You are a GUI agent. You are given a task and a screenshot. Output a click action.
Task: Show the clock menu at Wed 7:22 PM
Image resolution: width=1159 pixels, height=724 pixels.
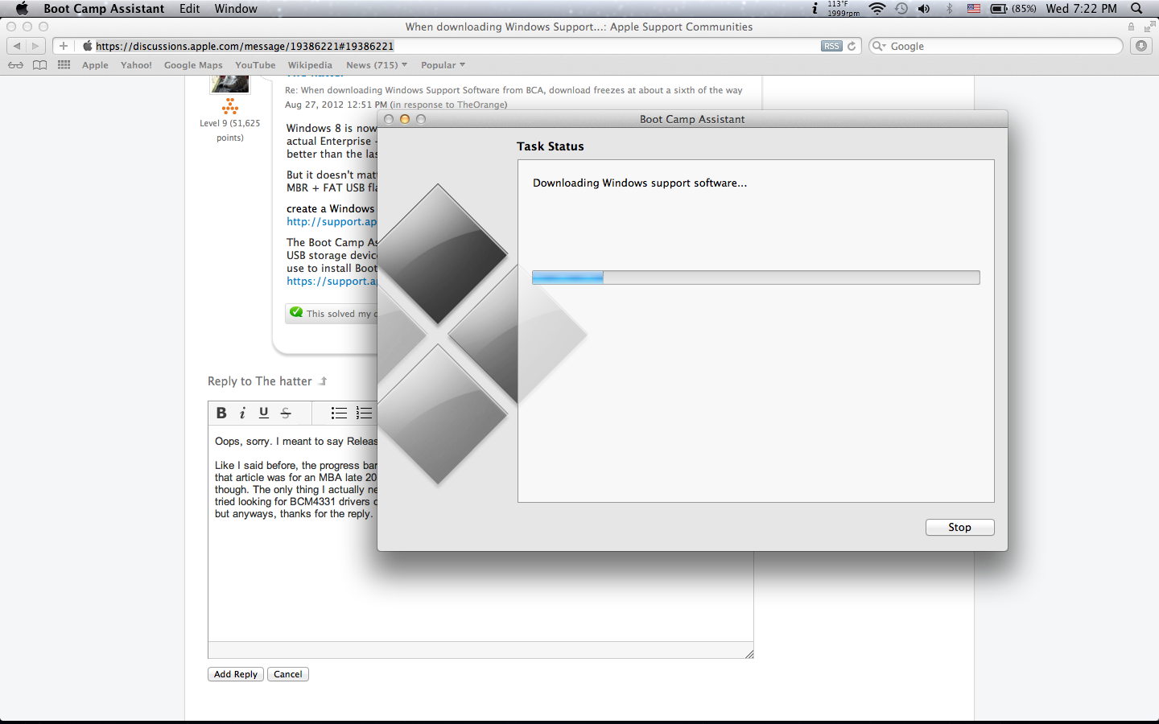[x=1082, y=8]
